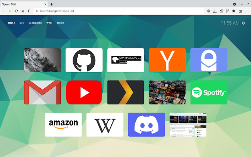Image resolution: width=251 pixels, height=157 pixels.
Task: Open the browser main menu icon
Action: [247, 11]
